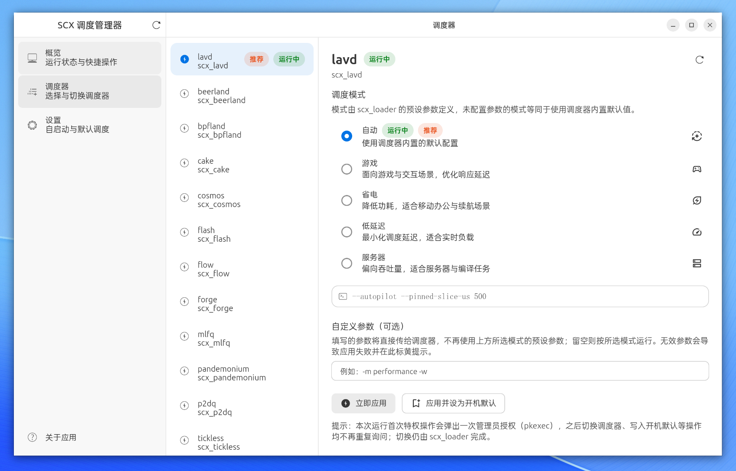Click the lightning icon next to flash
Image resolution: width=736 pixels, height=471 pixels.
(184, 232)
